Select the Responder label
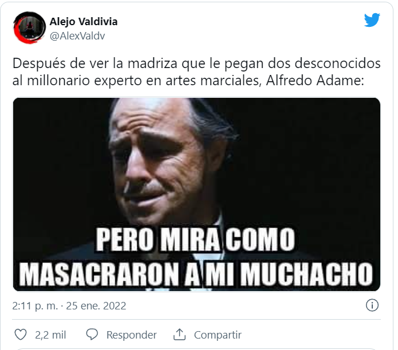This screenshot has height=350, width=398. point(132,335)
